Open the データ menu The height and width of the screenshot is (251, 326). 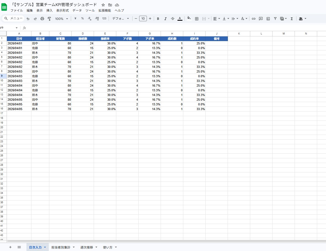point(77,10)
